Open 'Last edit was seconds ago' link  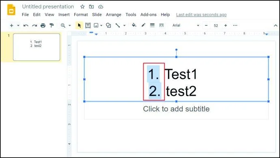pos(201,15)
